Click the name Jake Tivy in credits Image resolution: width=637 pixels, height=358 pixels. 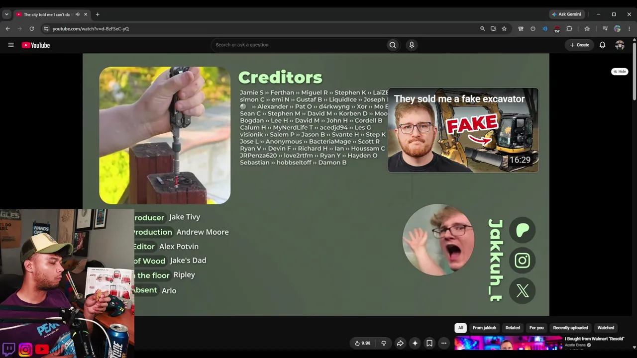coord(185,217)
